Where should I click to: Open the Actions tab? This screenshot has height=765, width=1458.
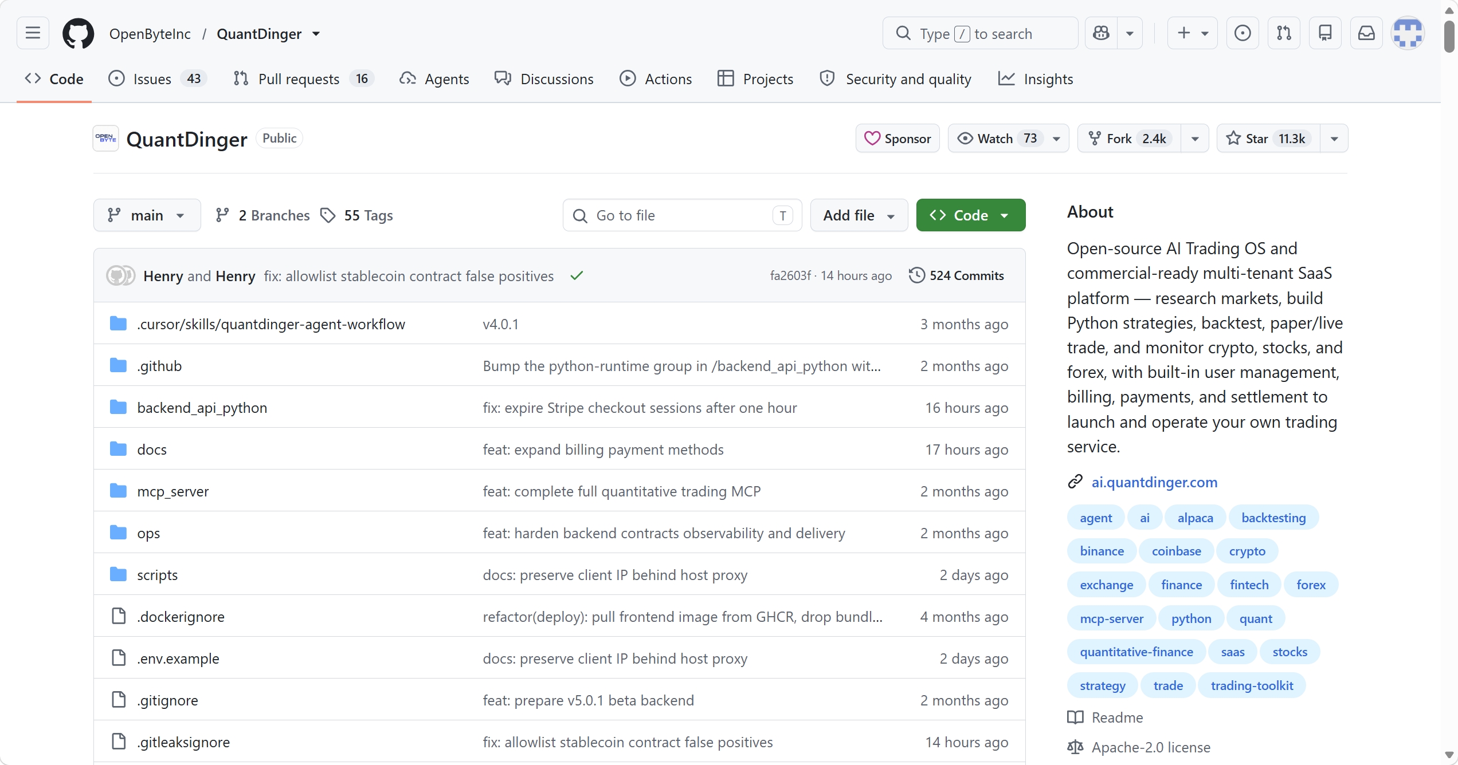click(x=656, y=79)
